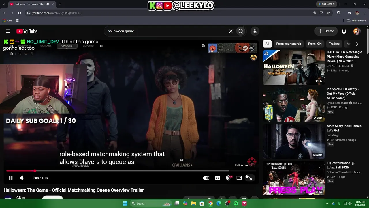Switch the player to theater mode
Screen dimensions: 369x208
239,178
